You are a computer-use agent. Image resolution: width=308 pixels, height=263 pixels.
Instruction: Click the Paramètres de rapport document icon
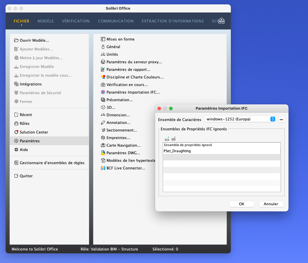(103, 69)
